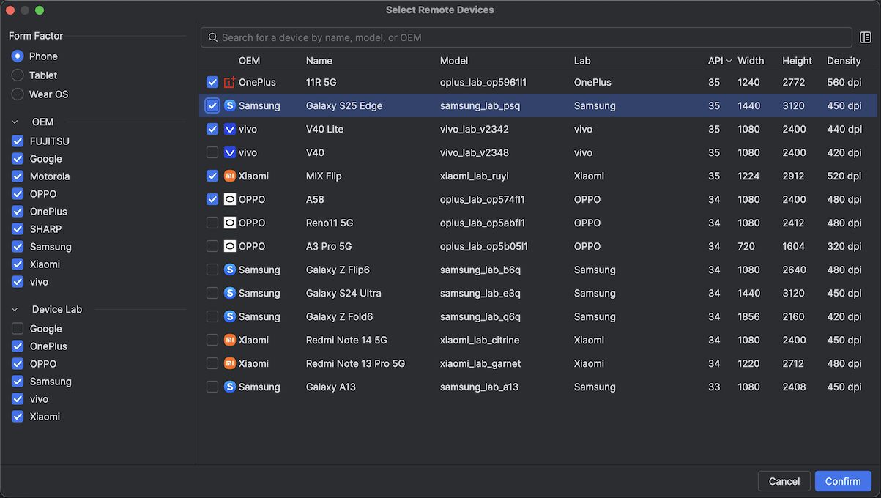Focus the device search field
The height and width of the screenshot is (498, 881).
pos(527,37)
